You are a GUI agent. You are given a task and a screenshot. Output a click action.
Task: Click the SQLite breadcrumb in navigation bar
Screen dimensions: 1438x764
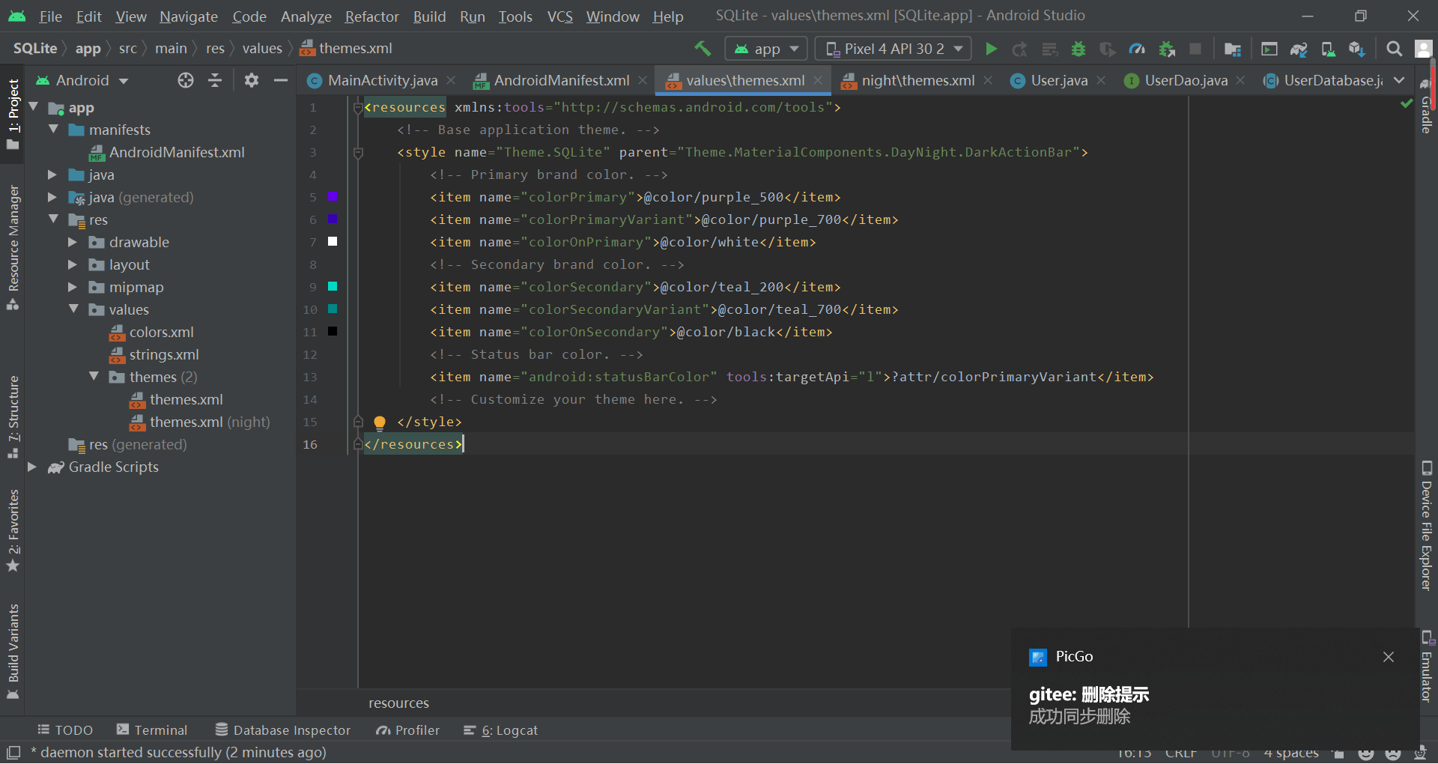pos(35,49)
